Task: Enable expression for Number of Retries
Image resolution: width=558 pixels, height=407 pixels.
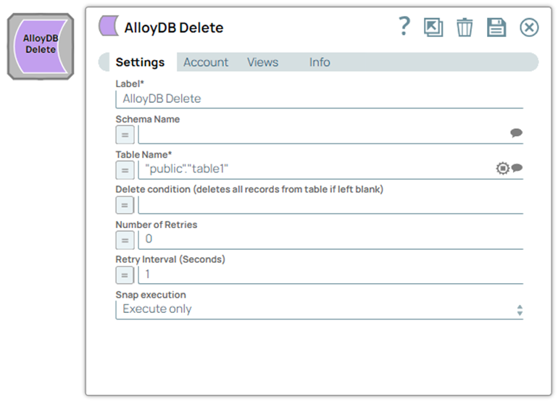Action: 125,240
